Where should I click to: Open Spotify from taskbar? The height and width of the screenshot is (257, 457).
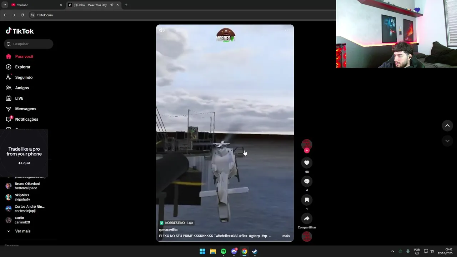[224, 251]
